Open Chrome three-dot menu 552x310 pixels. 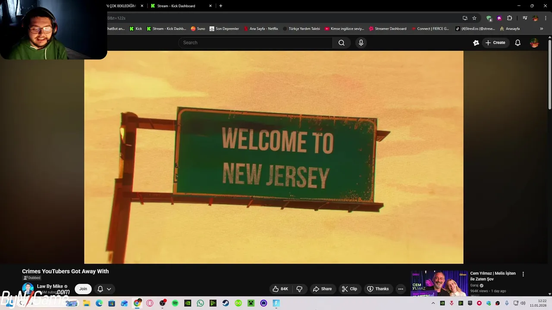click(x=546, y=18)
